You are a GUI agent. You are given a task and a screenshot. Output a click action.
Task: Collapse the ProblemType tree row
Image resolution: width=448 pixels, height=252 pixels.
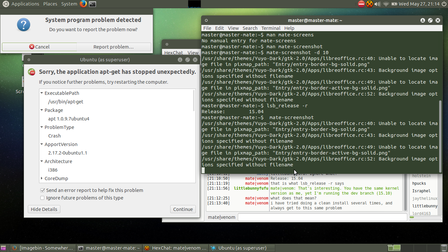click(x=42, y=127)
